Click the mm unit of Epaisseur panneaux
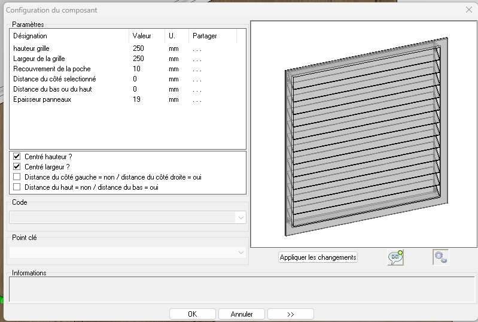The width and height of the screenshot is (478, 322). pyautogui.click(x=173, y=100)
